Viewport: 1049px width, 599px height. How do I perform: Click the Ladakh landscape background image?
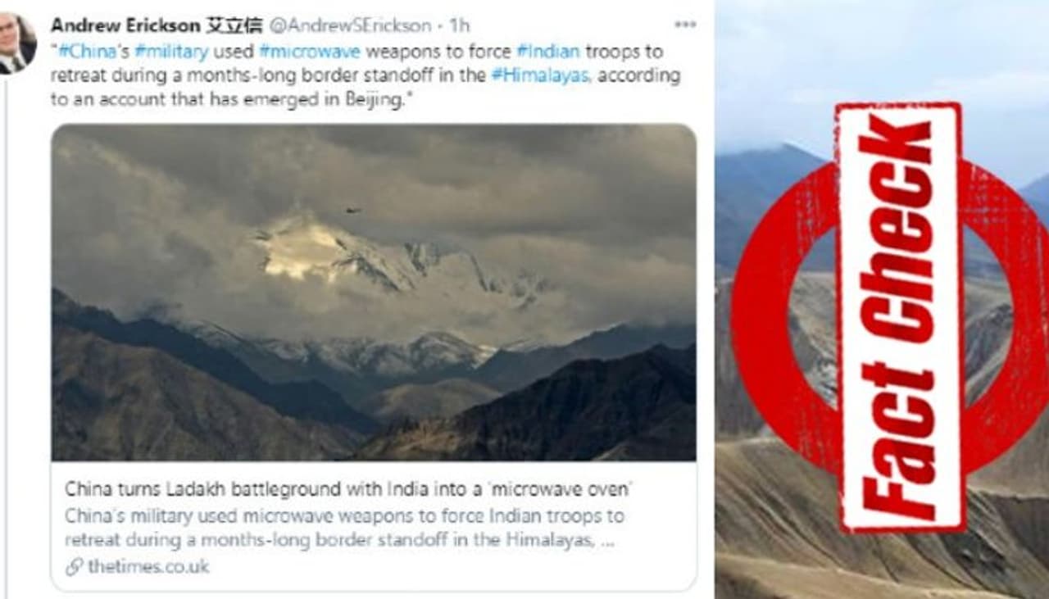pyautogui.click(x=882, y=299)
